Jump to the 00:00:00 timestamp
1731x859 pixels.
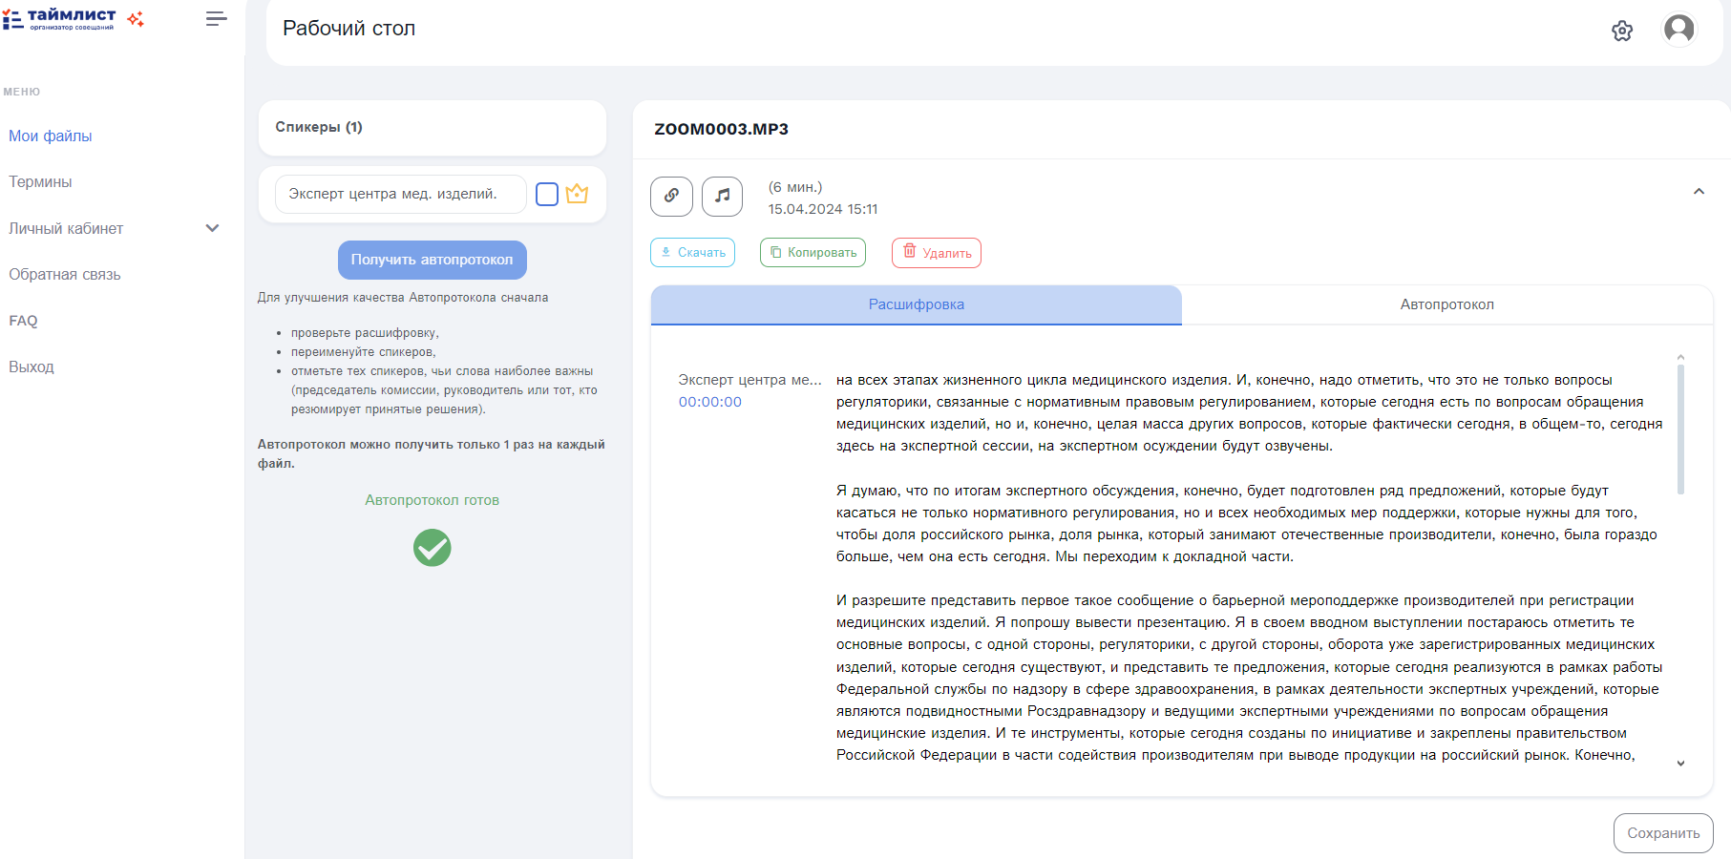709,402
